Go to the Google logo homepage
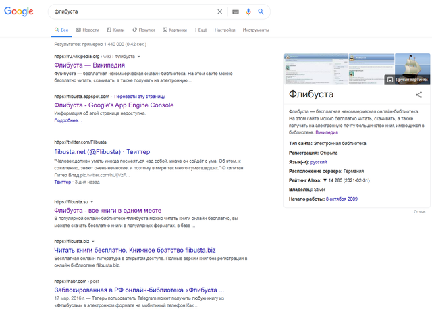432x316 pixels. tap(21, 12)
